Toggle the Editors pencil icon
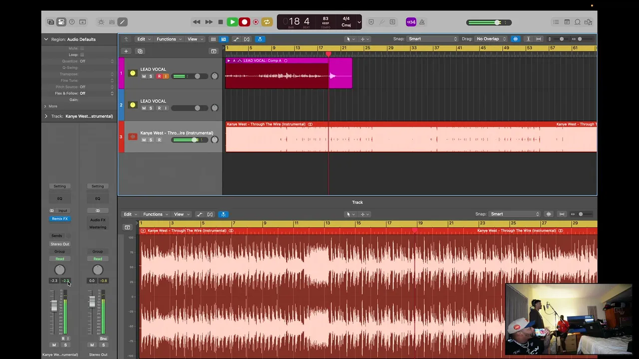Screen dimensions: 639x359 122,22
